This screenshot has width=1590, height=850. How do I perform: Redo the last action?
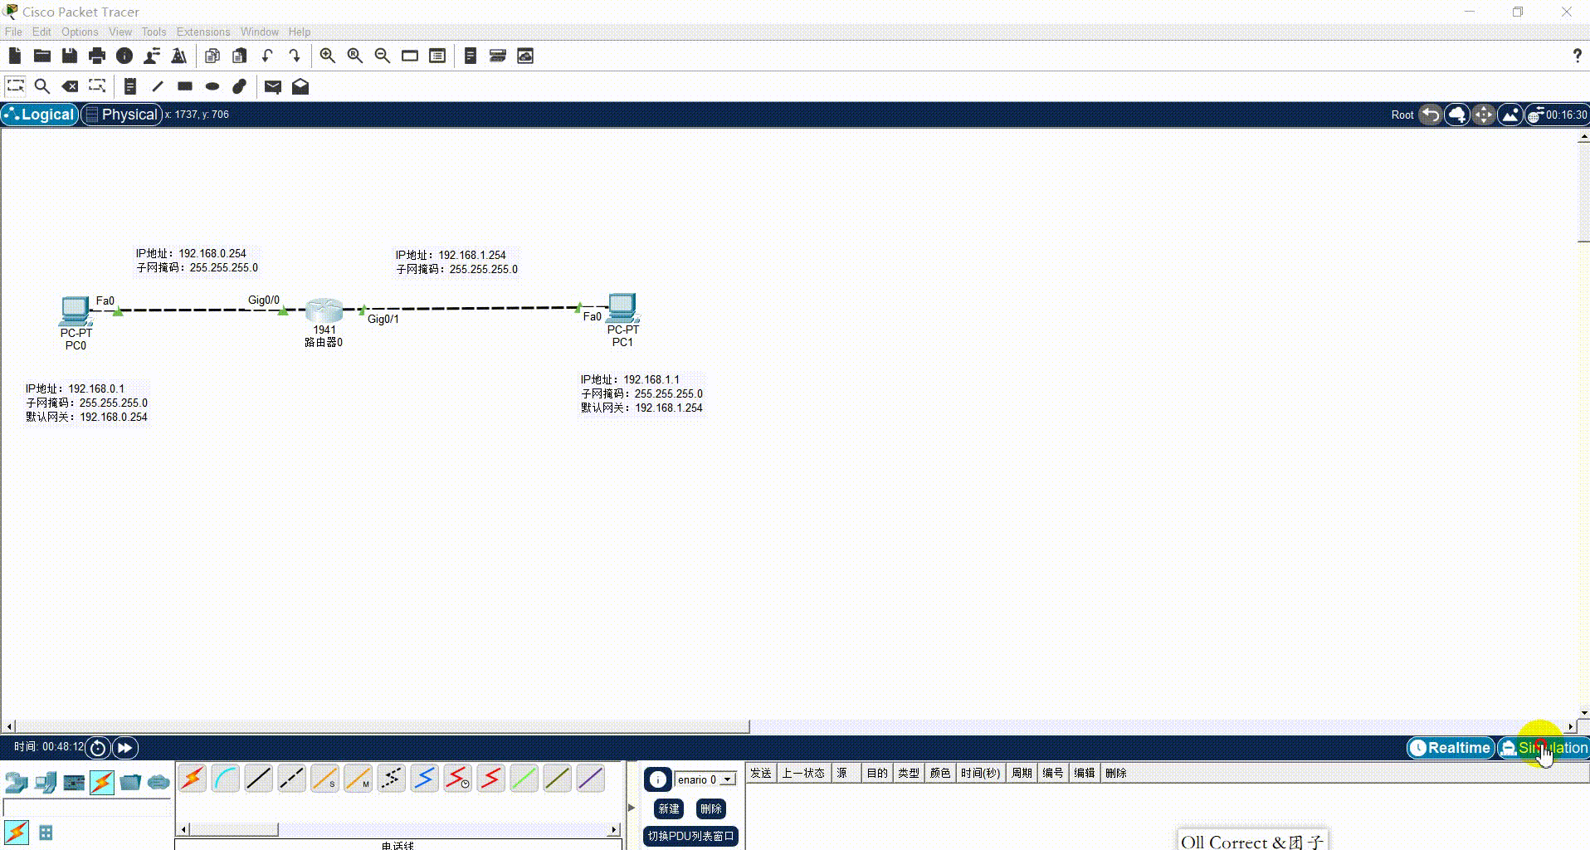pos(295,56)
